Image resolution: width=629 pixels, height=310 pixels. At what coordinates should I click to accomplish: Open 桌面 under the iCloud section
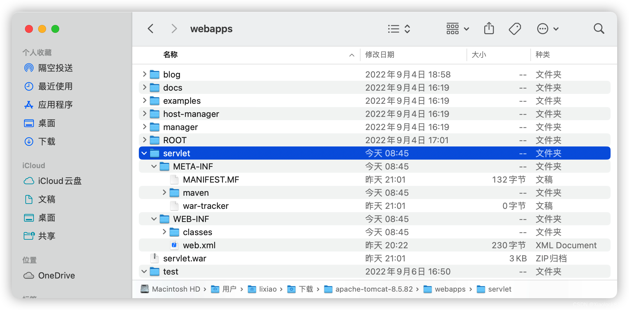40,218
